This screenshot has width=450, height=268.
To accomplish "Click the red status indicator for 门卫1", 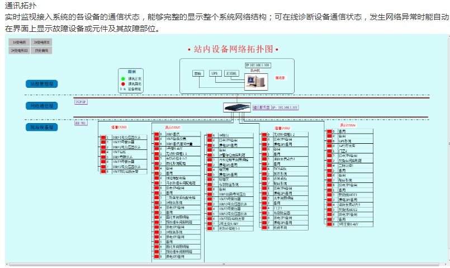I will [x=264, y=208].
